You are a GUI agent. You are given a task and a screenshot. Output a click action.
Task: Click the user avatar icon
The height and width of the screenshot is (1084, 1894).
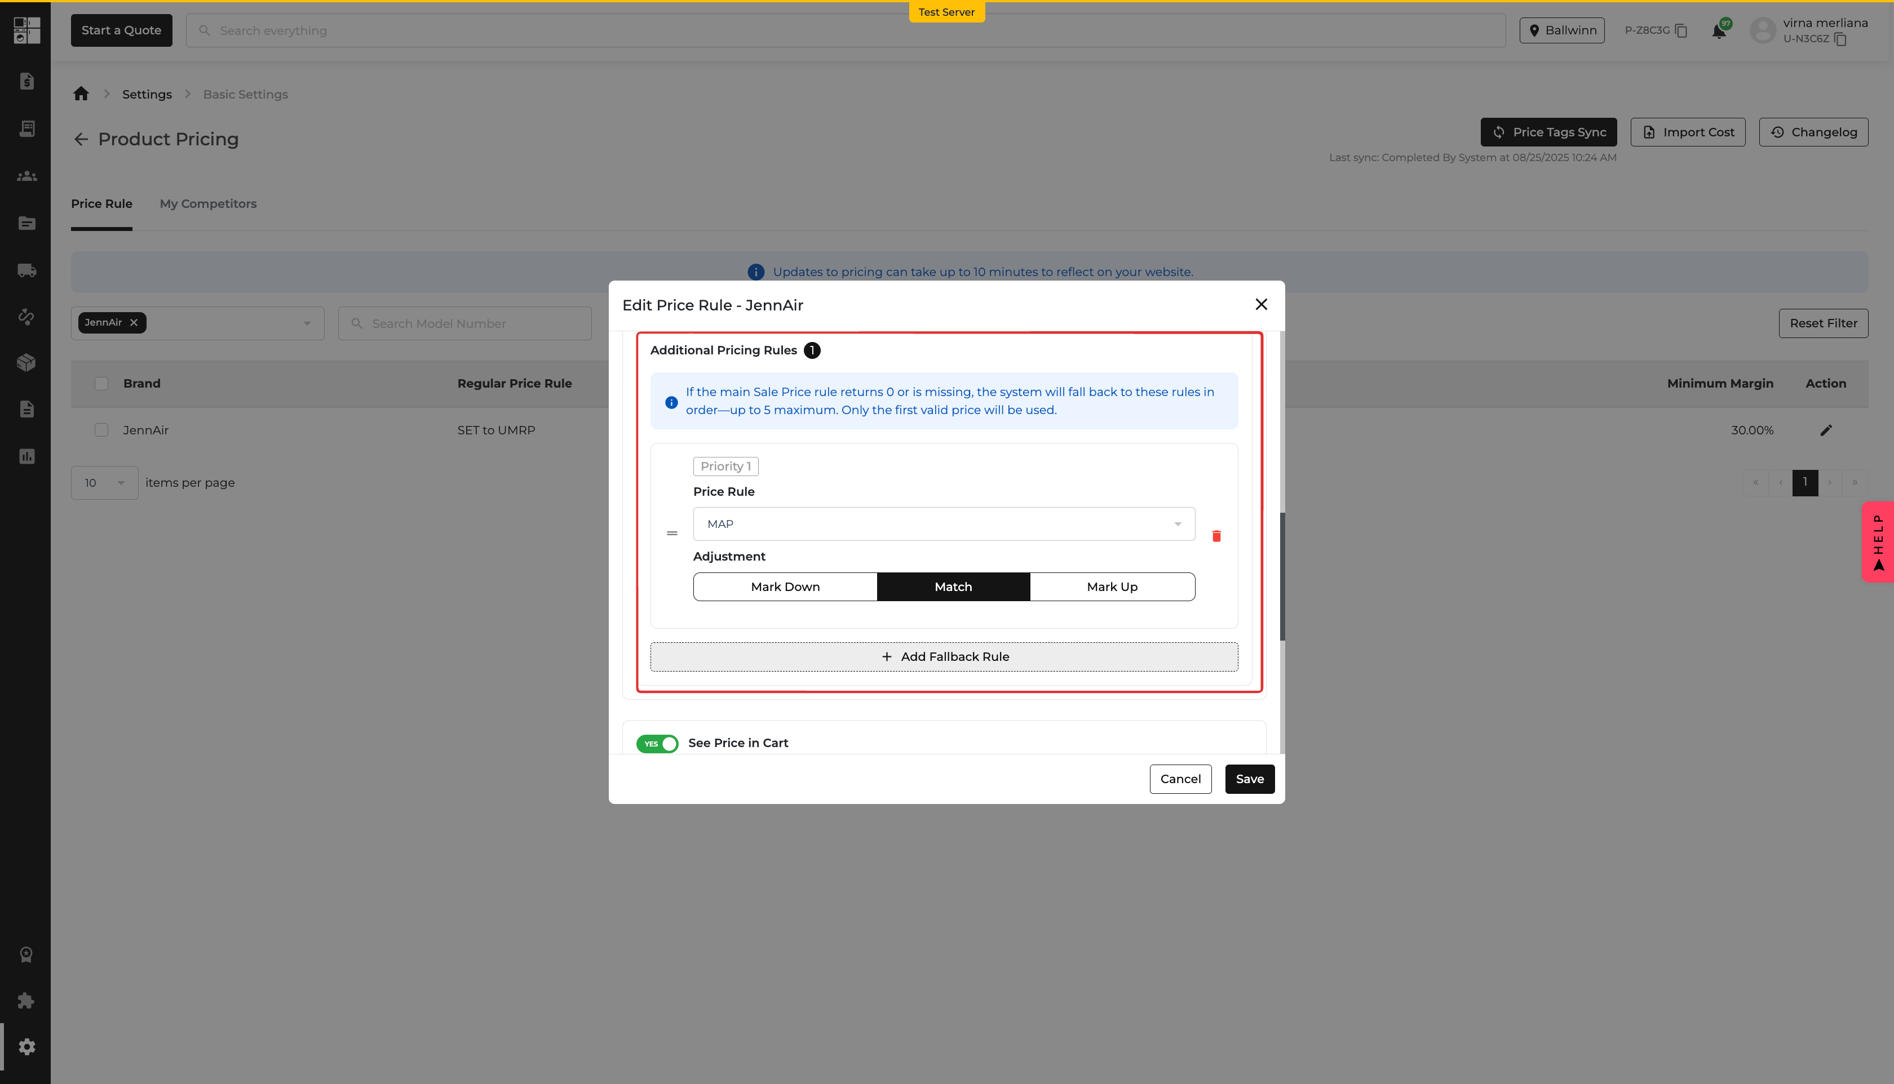(1763, 30)
